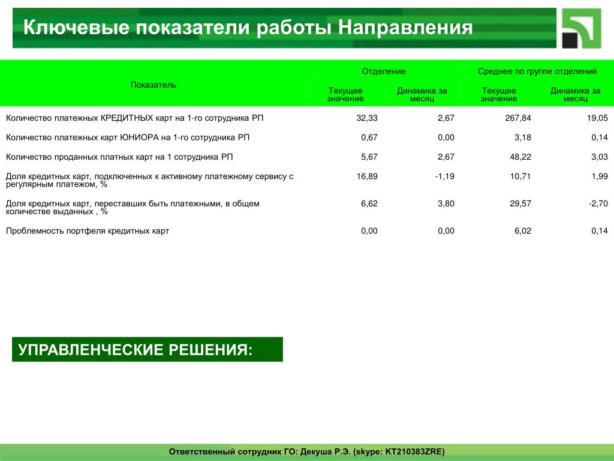
Task: Select row 'Проблемность портфеля кредитных карт'
Action: tap(307, 231)
